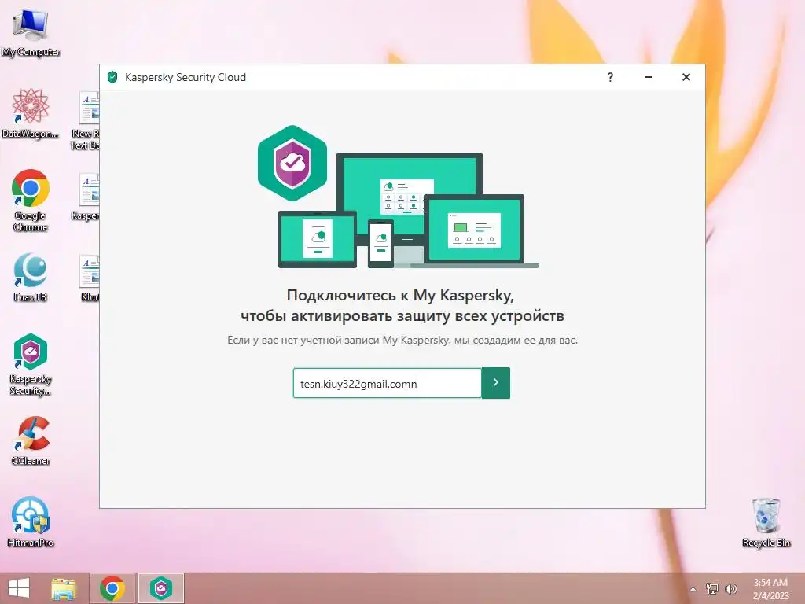Click the Kaspersky Security Cloud window title text

pyautogui.click(x=186, y=77)
